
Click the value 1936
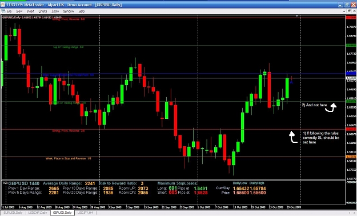click(x=108, y=193)
